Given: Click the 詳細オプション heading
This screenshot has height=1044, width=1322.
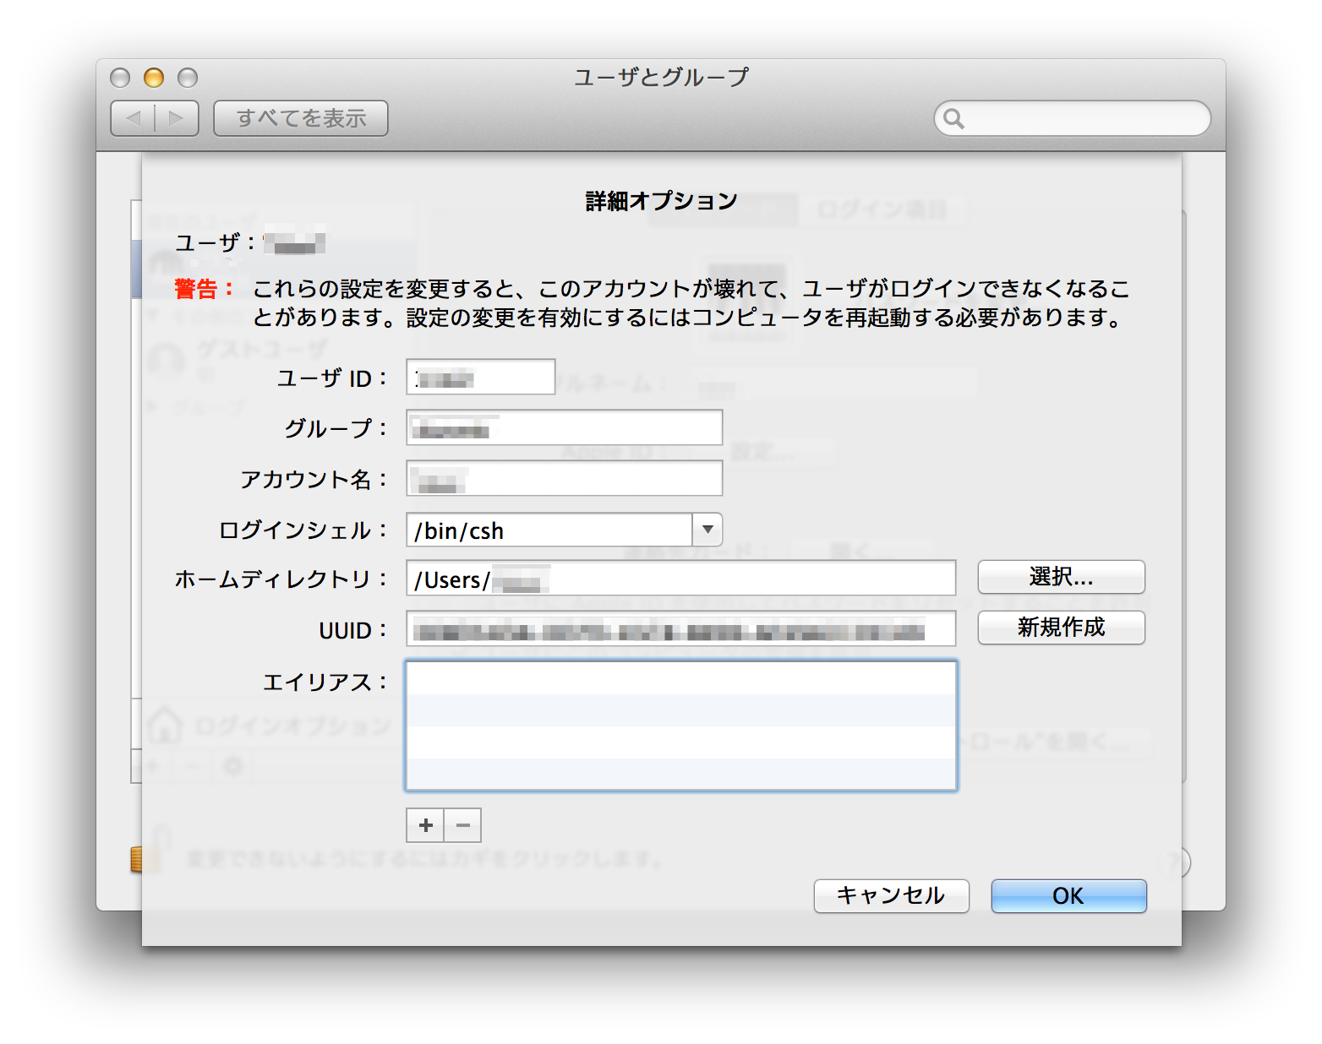Looking at the screenshot, I should pos(661,201).
